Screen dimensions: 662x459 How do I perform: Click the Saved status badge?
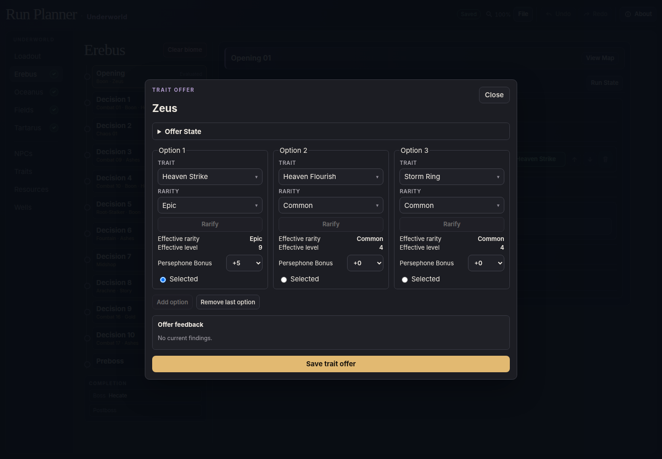pyautogui.click(x=469, y=14)
